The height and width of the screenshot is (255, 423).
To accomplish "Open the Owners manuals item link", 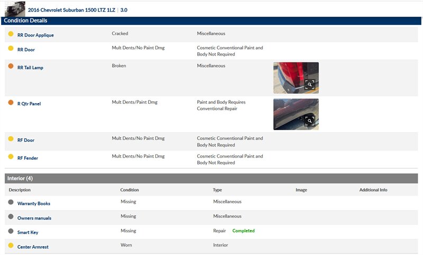I will (34, 218).
